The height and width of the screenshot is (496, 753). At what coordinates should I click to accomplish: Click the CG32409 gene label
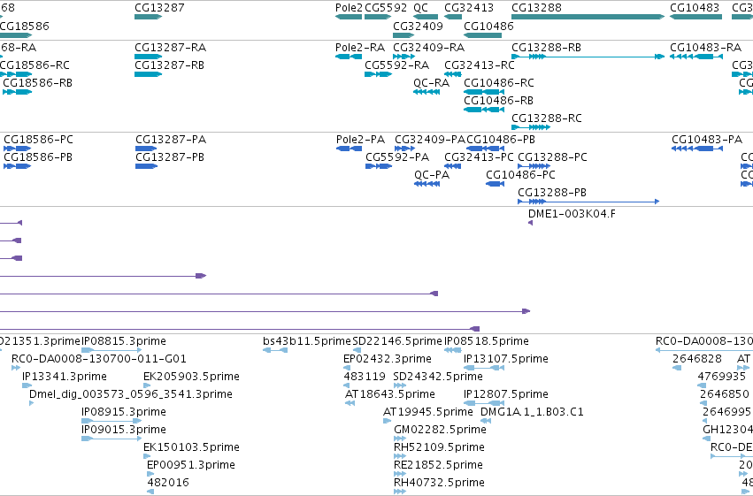(x=418, y=26)
